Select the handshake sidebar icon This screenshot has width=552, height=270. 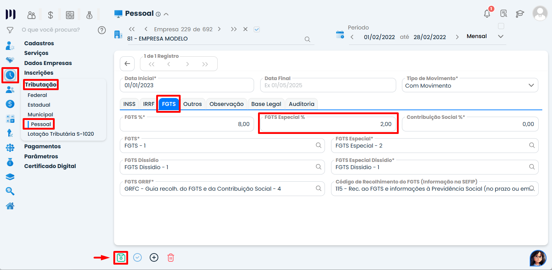[10, 60]
